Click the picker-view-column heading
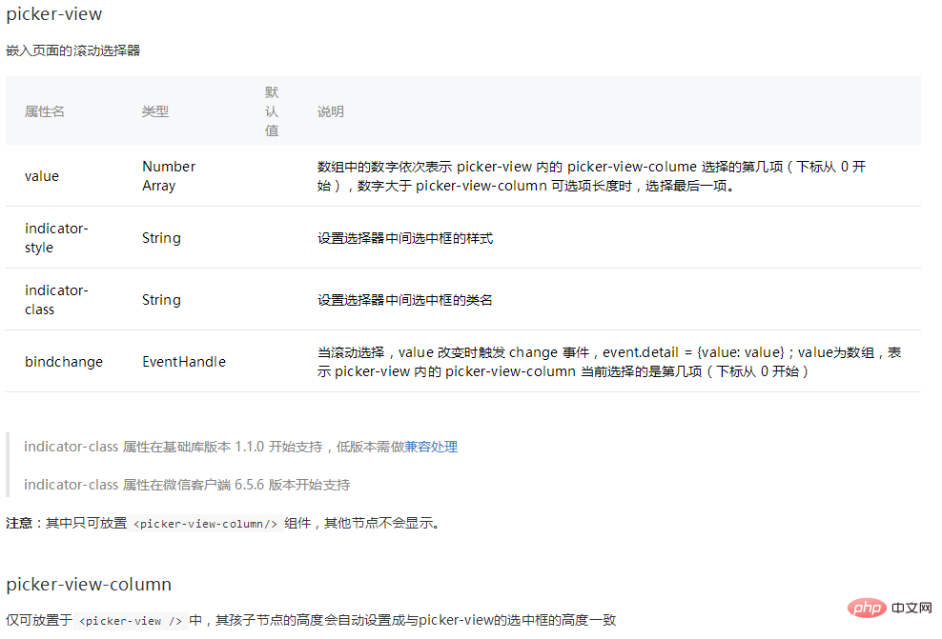Image resolution: width=942 pixels, height=639 pixels. pyautogui.click(x=89, y=584)
